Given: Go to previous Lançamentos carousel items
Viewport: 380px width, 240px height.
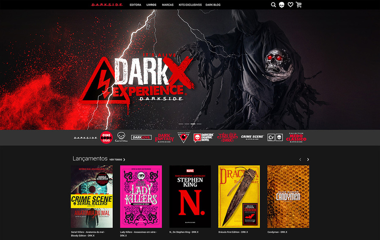Looking at the screenshot, I should (x=300, y=159).
